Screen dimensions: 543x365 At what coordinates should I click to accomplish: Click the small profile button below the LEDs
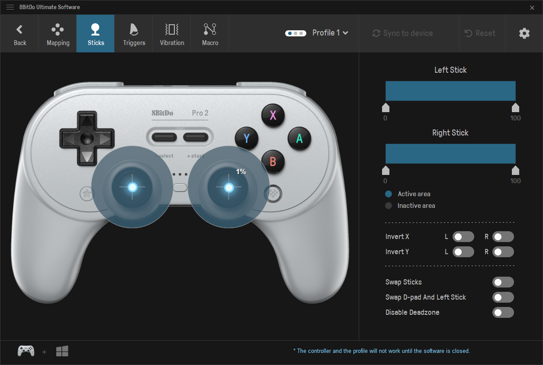(x=180, y=187)
